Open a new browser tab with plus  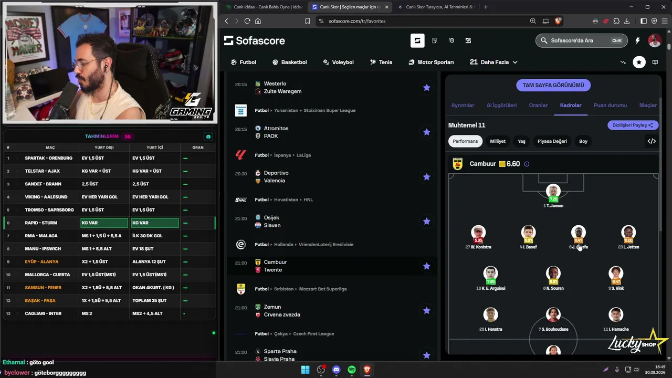pyautogui.click(x=486, y=7)
